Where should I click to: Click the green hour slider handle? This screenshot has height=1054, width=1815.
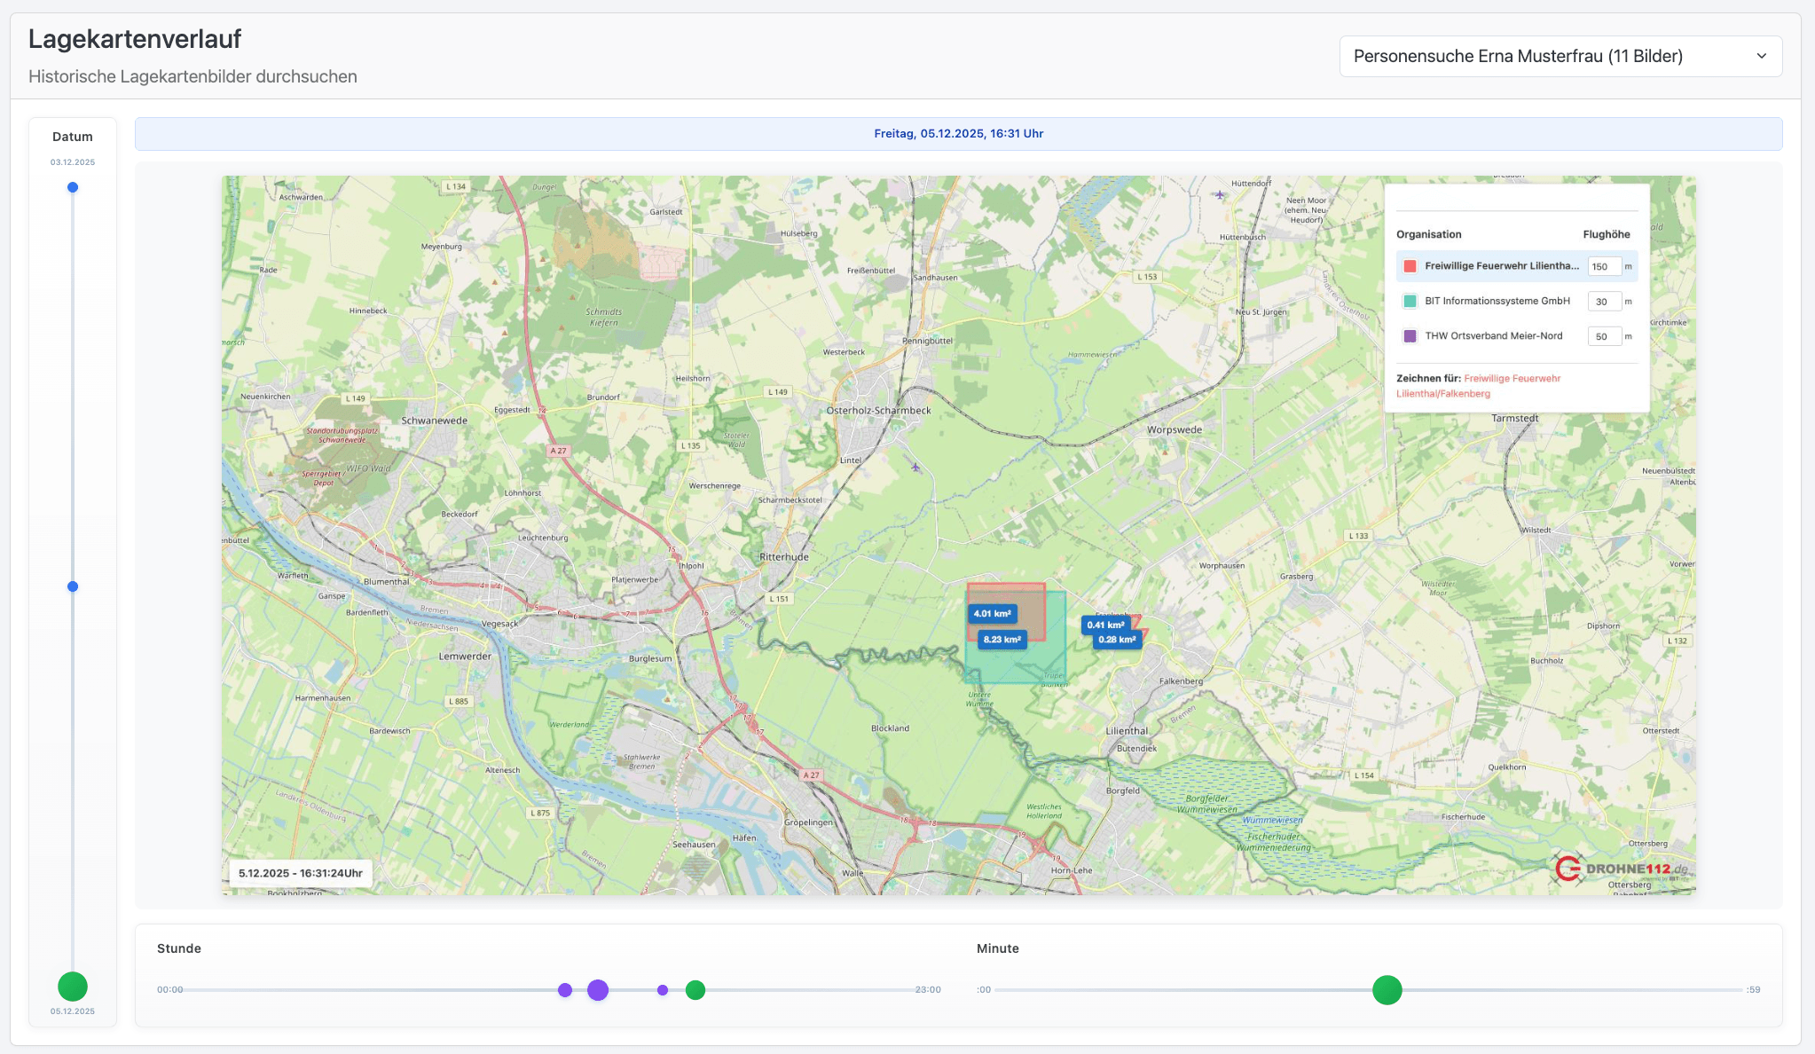click(x=695, y=990)
